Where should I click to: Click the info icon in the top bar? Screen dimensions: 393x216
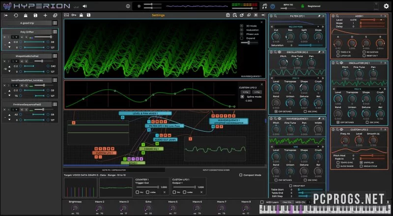pyautogui.click(x=128, y=6)
